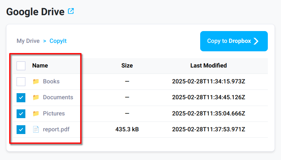Click the report.pdf file icon
The image size is (281, 160).
coord(36,129)
